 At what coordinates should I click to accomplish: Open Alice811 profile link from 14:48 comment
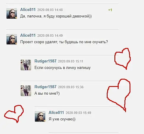[x=28, y=10]
